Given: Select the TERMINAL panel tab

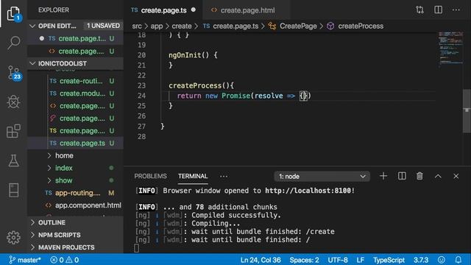Looking at the screenshot, I should coord(193,176).
